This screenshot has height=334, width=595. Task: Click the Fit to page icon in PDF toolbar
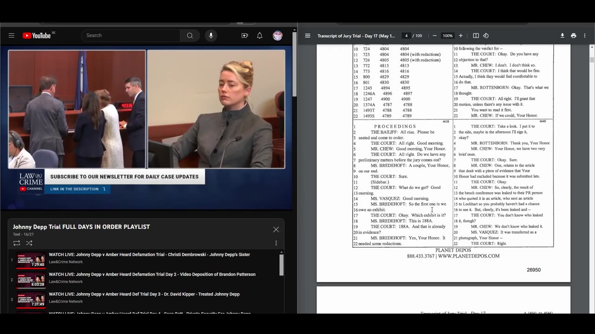[476, 36]
